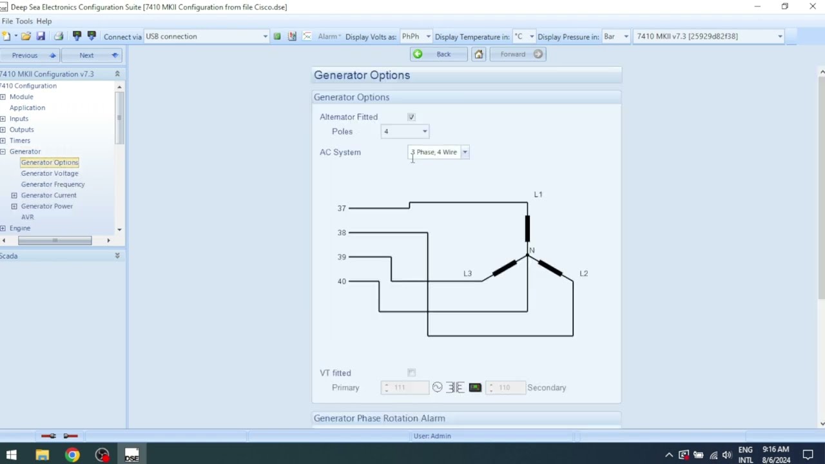The image size is (825, 464).
Task: Print the configuration
Action: click(59, 37)
